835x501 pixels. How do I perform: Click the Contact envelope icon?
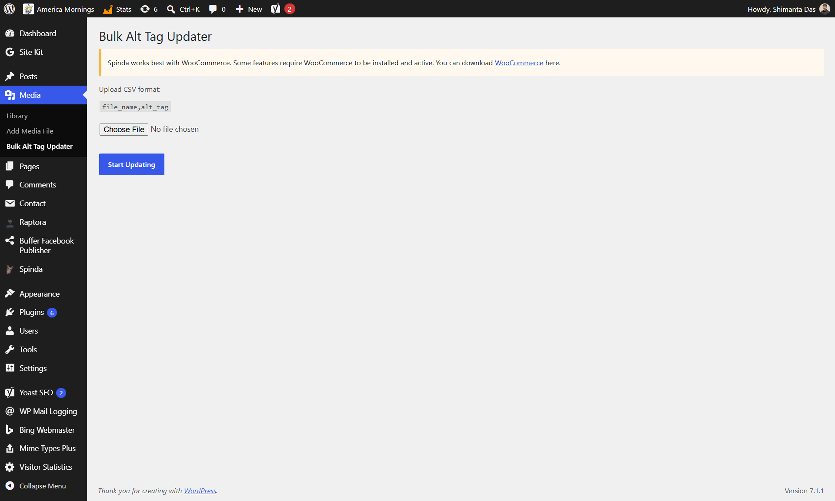click(x=10, y=203)
